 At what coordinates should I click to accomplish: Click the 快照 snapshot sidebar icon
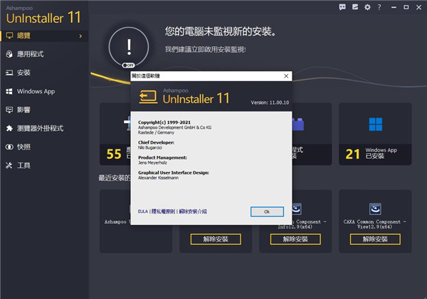click(x=9, y=147)
